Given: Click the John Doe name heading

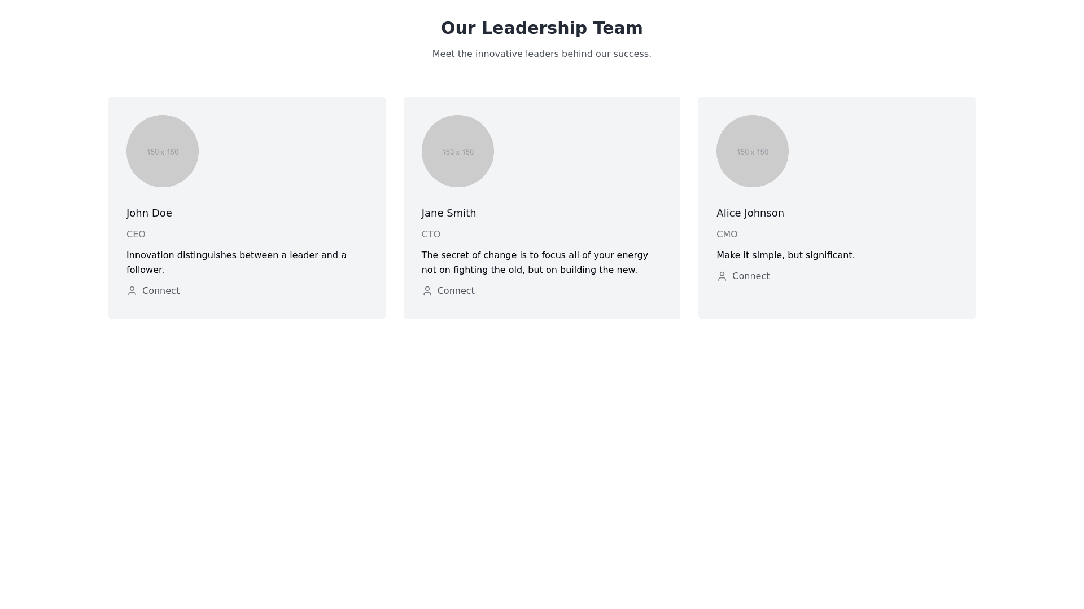Looking at the screenshot, I should pos(149,213).
